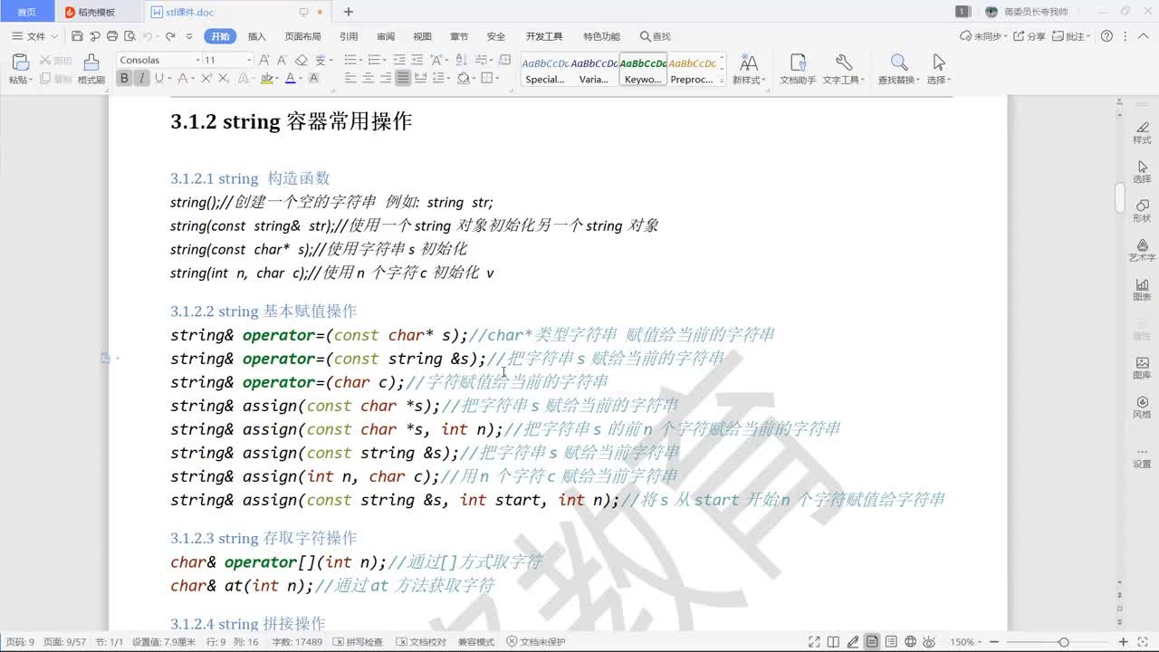Open Print Preview from quick toolbar
This screenshot has width=1159, height=652.
pos(129,36)
